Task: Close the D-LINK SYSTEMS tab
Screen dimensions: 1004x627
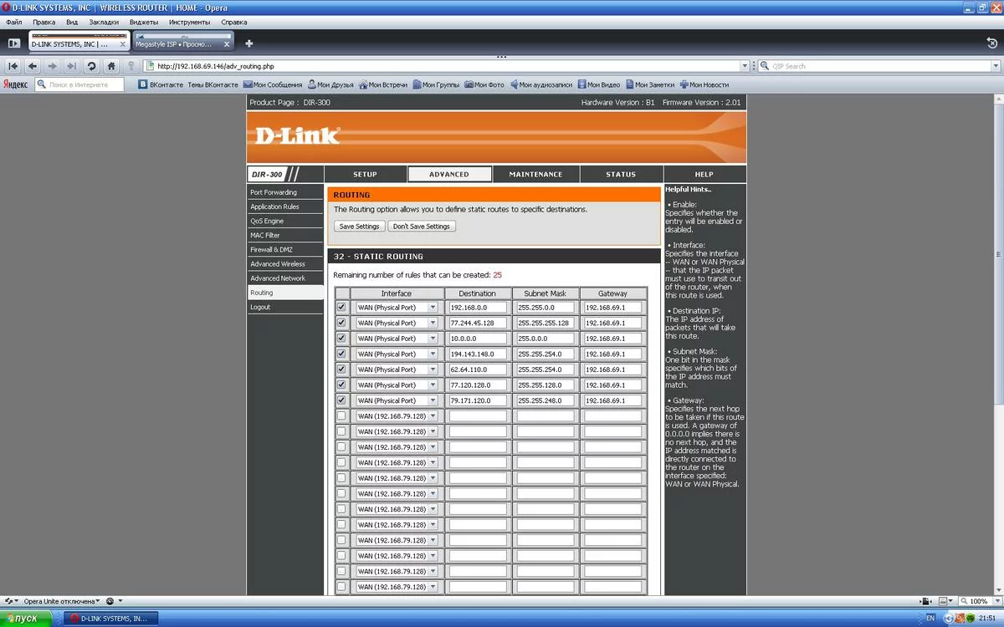Action: pyautogui.click(x=123, y=44)
